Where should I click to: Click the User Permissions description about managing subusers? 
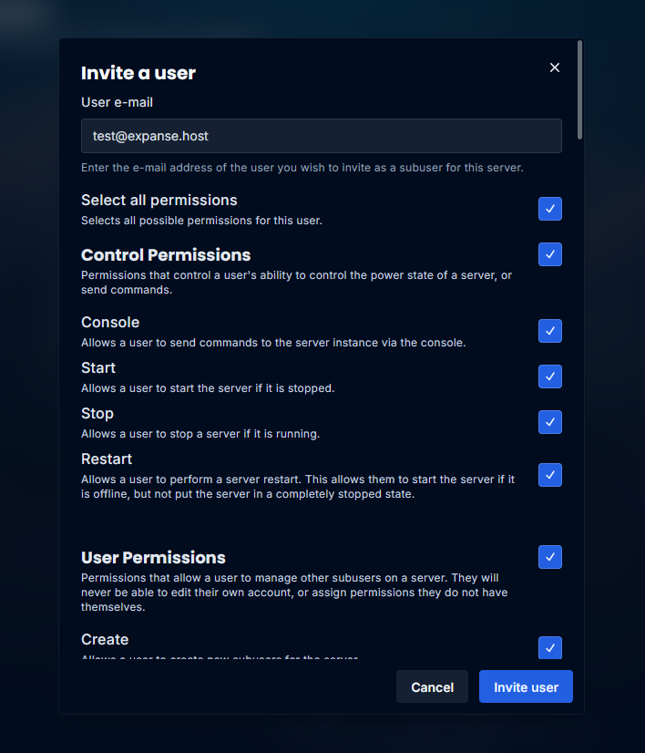(294, 593)
